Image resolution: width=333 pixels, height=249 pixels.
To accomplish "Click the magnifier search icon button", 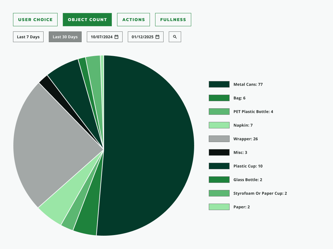I will pyautogui.click(x=175, y=37).
